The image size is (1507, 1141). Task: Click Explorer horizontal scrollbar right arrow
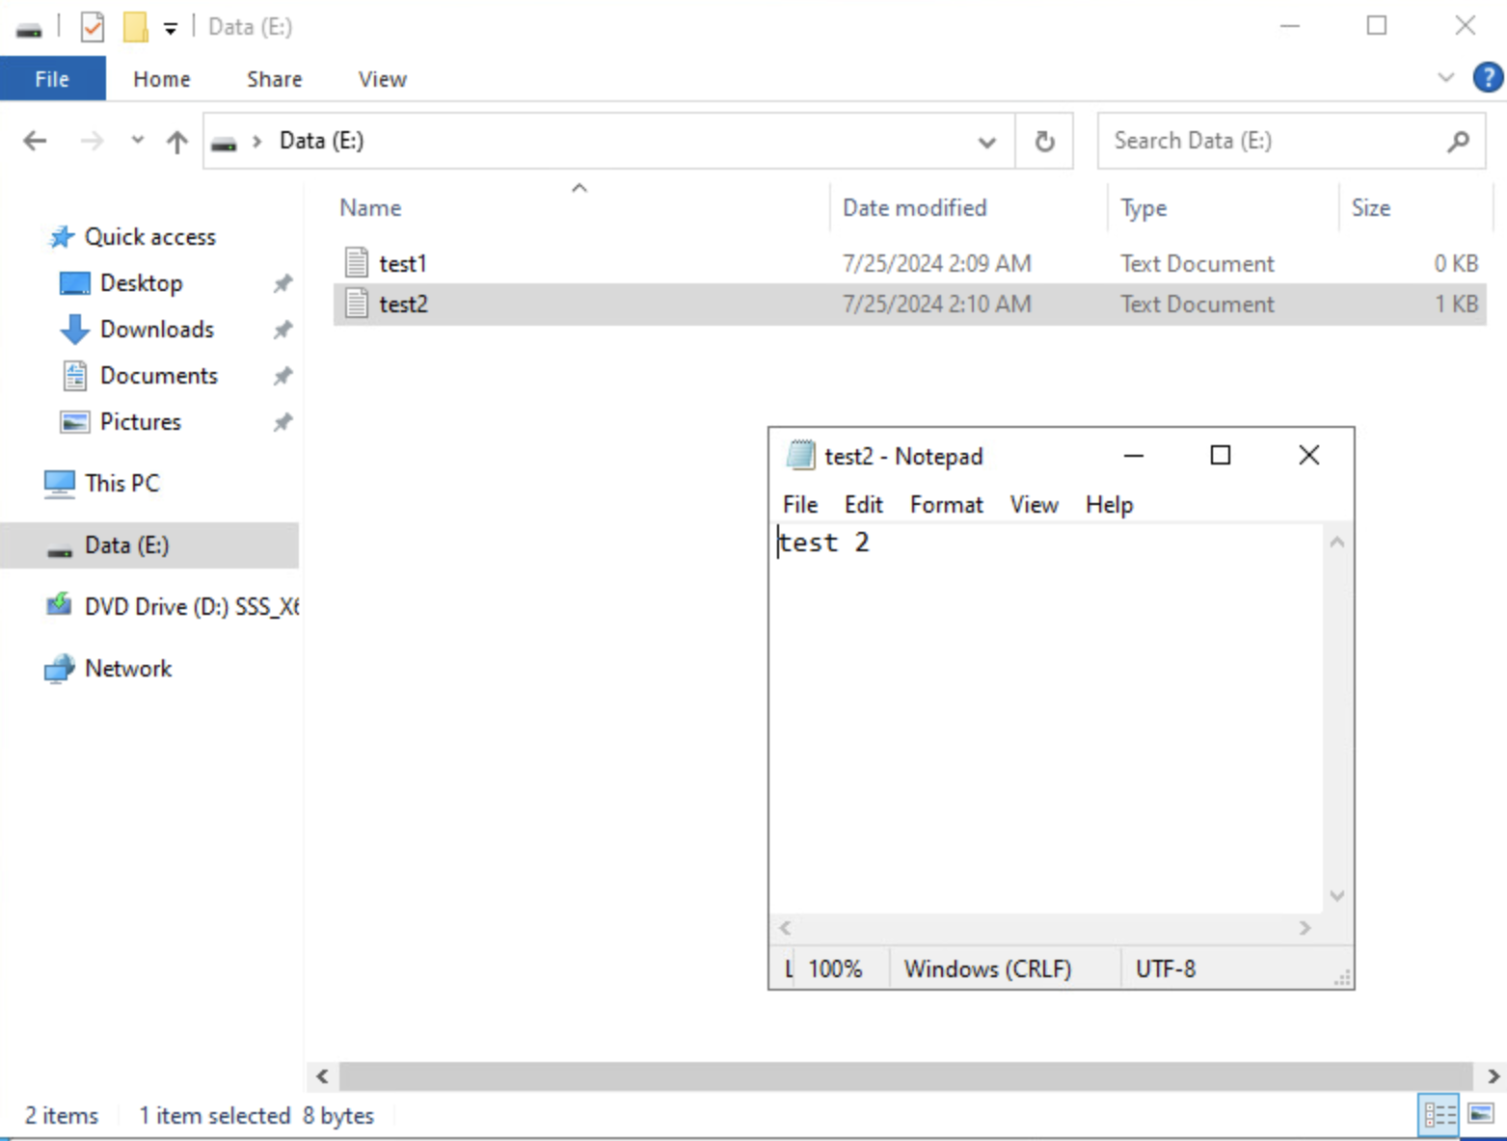pyautogui.click(x=1493, y=1075)
